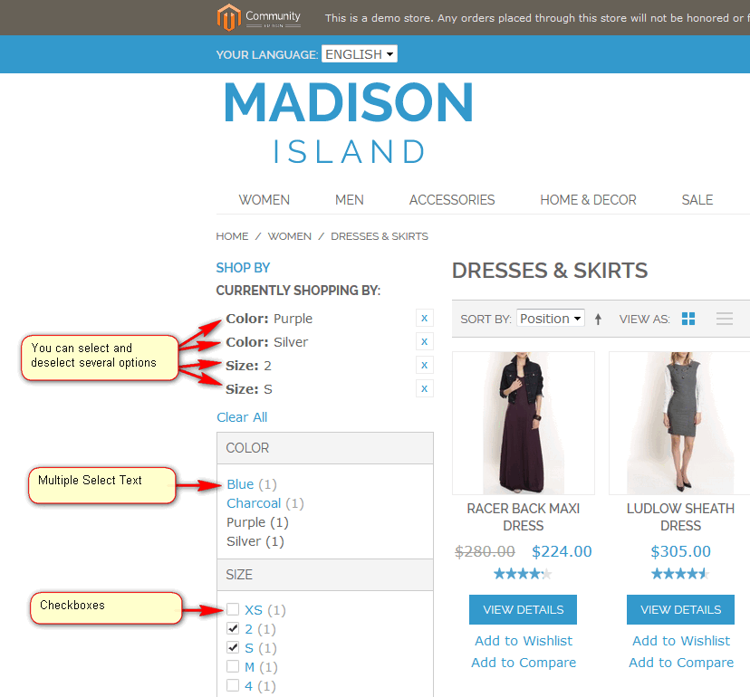This screenshot has height=697, width=750.
Task: Remove the Color: Purple filter
Action: [424, 318]
